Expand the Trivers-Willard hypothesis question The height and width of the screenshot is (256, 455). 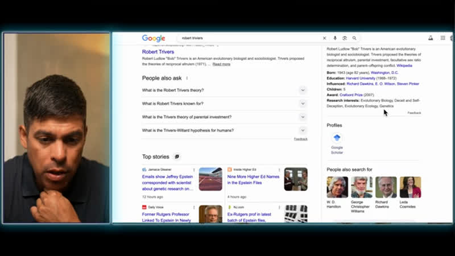click(303, 130)
